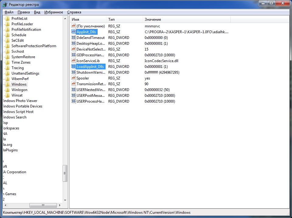Open the Избранное menu
The width and height of the screenshot is (292, 218).
click(x=54, y=12)
